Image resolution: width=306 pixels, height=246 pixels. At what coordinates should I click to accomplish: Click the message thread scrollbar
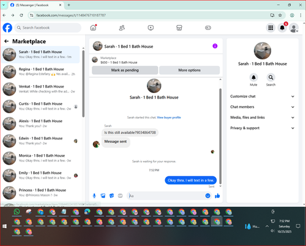pos(220,136)
